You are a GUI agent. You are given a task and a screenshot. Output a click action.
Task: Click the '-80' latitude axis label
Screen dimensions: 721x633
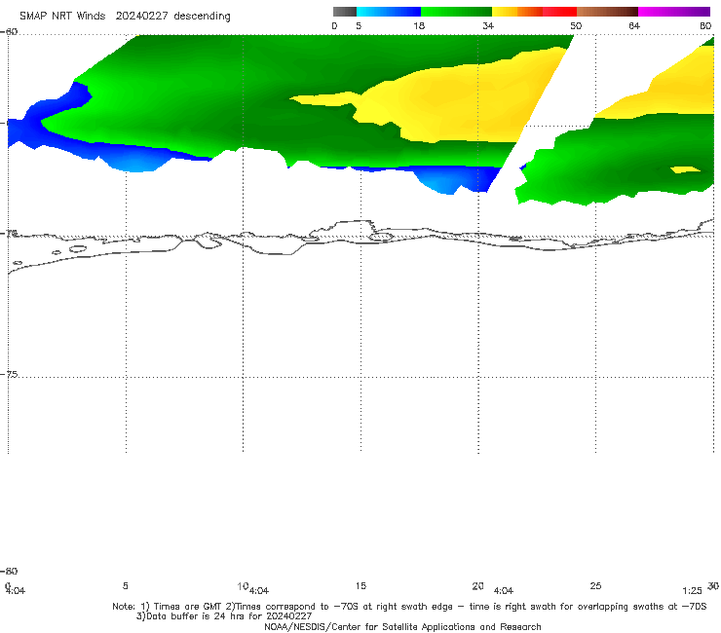(9, 571)
